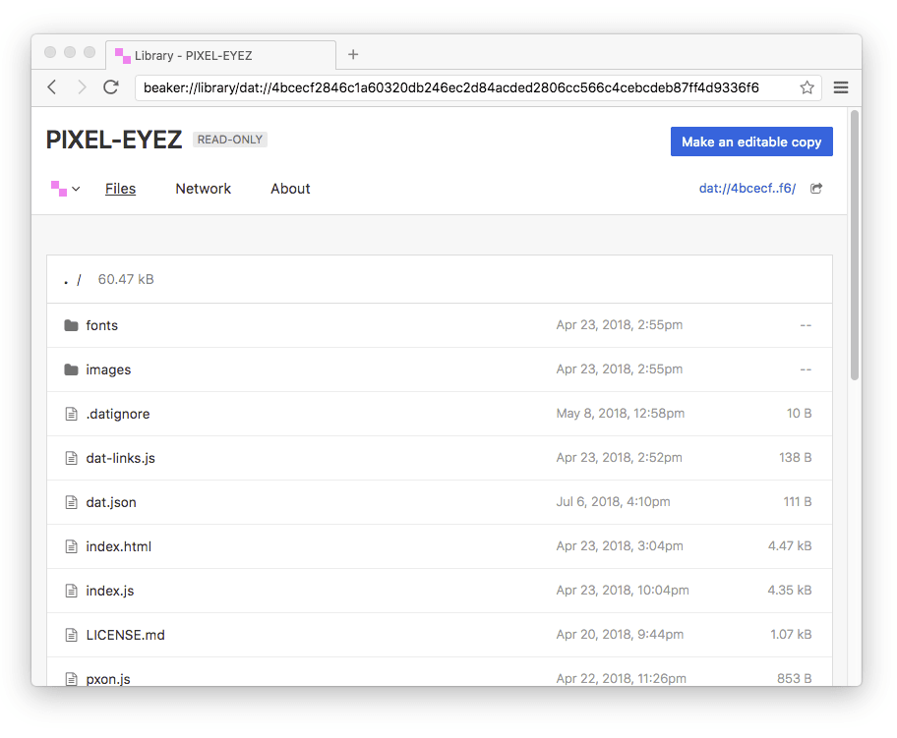Click the images folder icon
Image resolution: width=897 pixels, height=738 pixels.
[x=71, y=369]
